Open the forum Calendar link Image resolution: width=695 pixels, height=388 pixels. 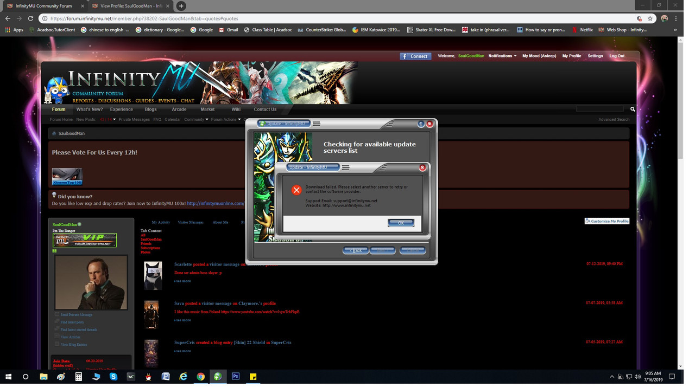(x=173, y=119)
